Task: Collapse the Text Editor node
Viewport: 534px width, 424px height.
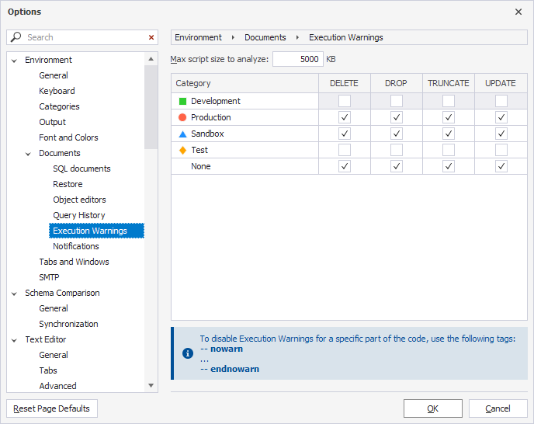Action: tap(14, 340)
